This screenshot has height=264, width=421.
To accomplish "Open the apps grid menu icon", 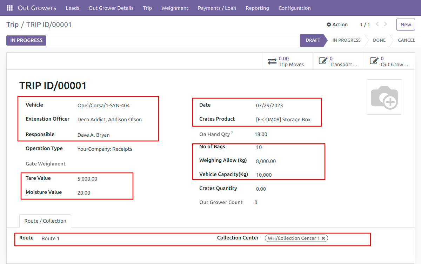I will [x=9, y=8].
